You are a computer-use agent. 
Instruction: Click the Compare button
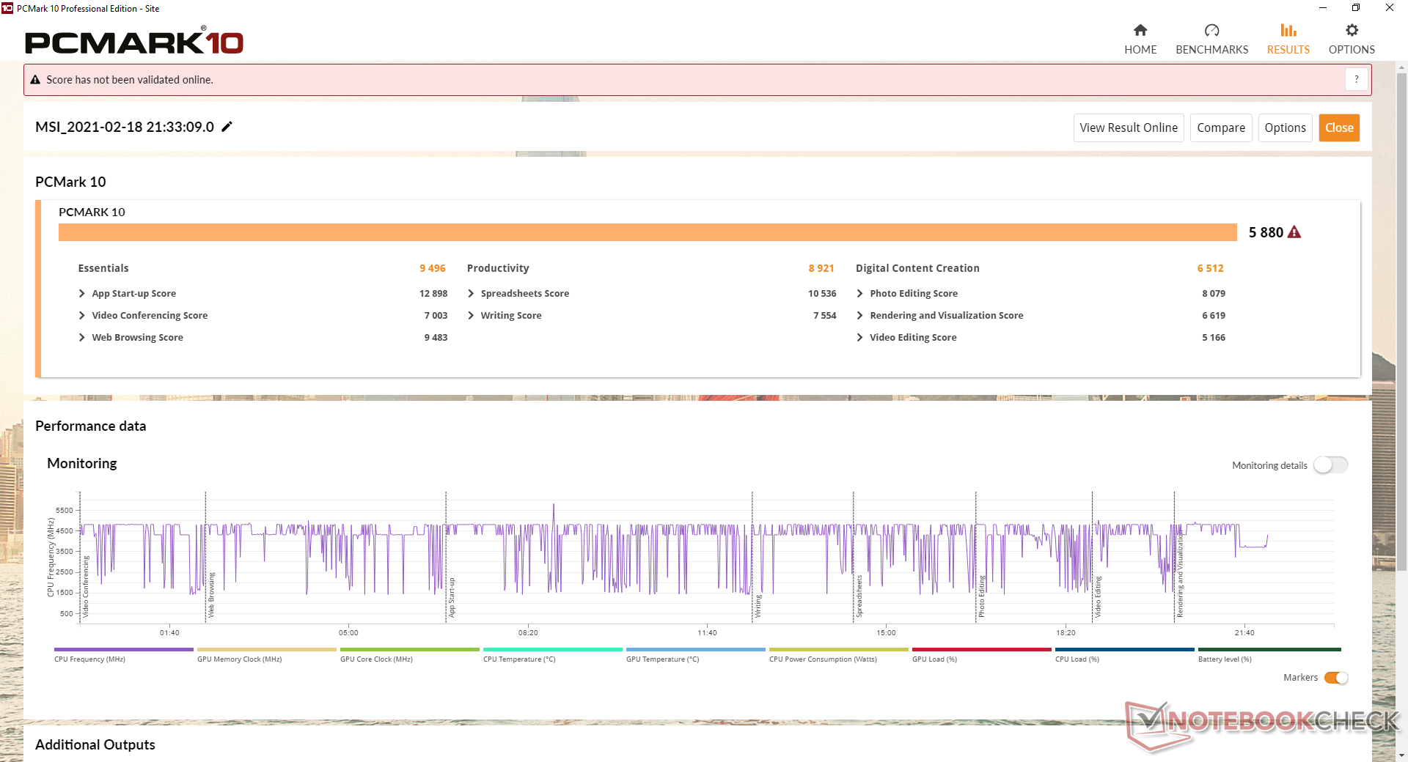coord(1221,127)
